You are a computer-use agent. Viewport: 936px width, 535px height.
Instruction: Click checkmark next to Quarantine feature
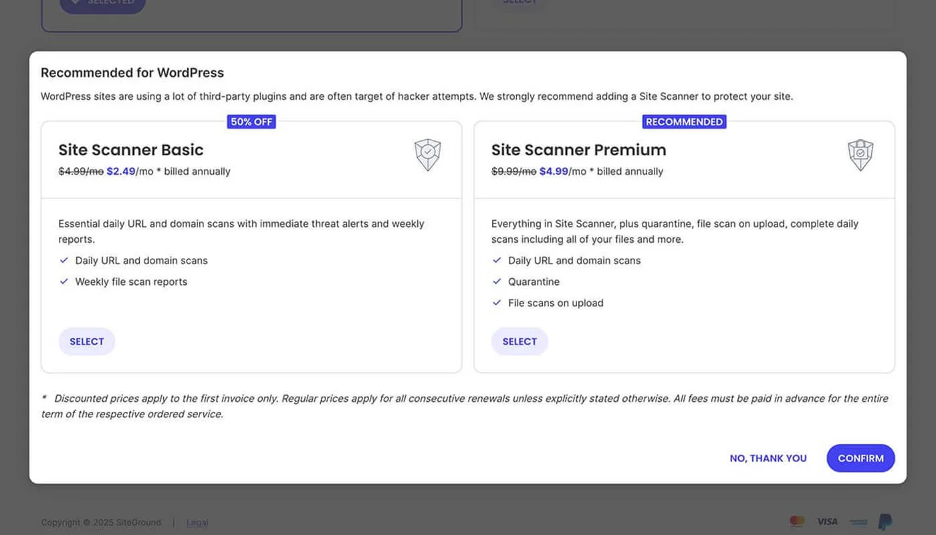(497, 282)
